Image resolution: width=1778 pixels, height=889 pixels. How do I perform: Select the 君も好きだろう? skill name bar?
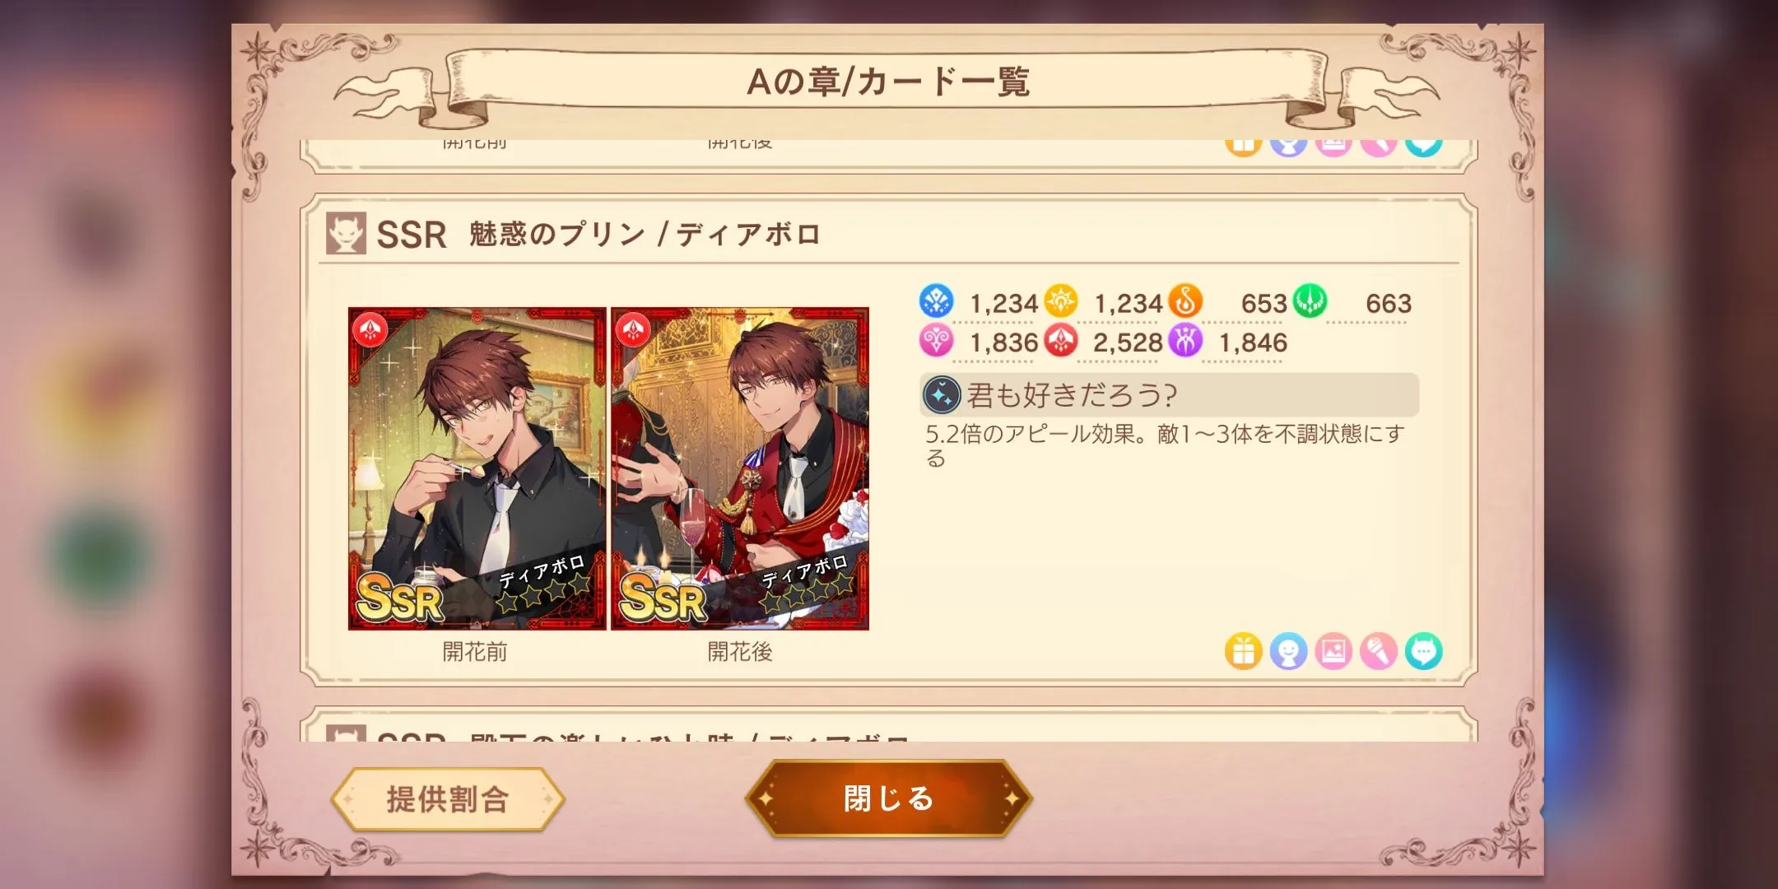(1170, 395)
